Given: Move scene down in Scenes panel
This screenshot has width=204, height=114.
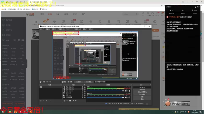Looking at the screenshot, I should point(49,101).
